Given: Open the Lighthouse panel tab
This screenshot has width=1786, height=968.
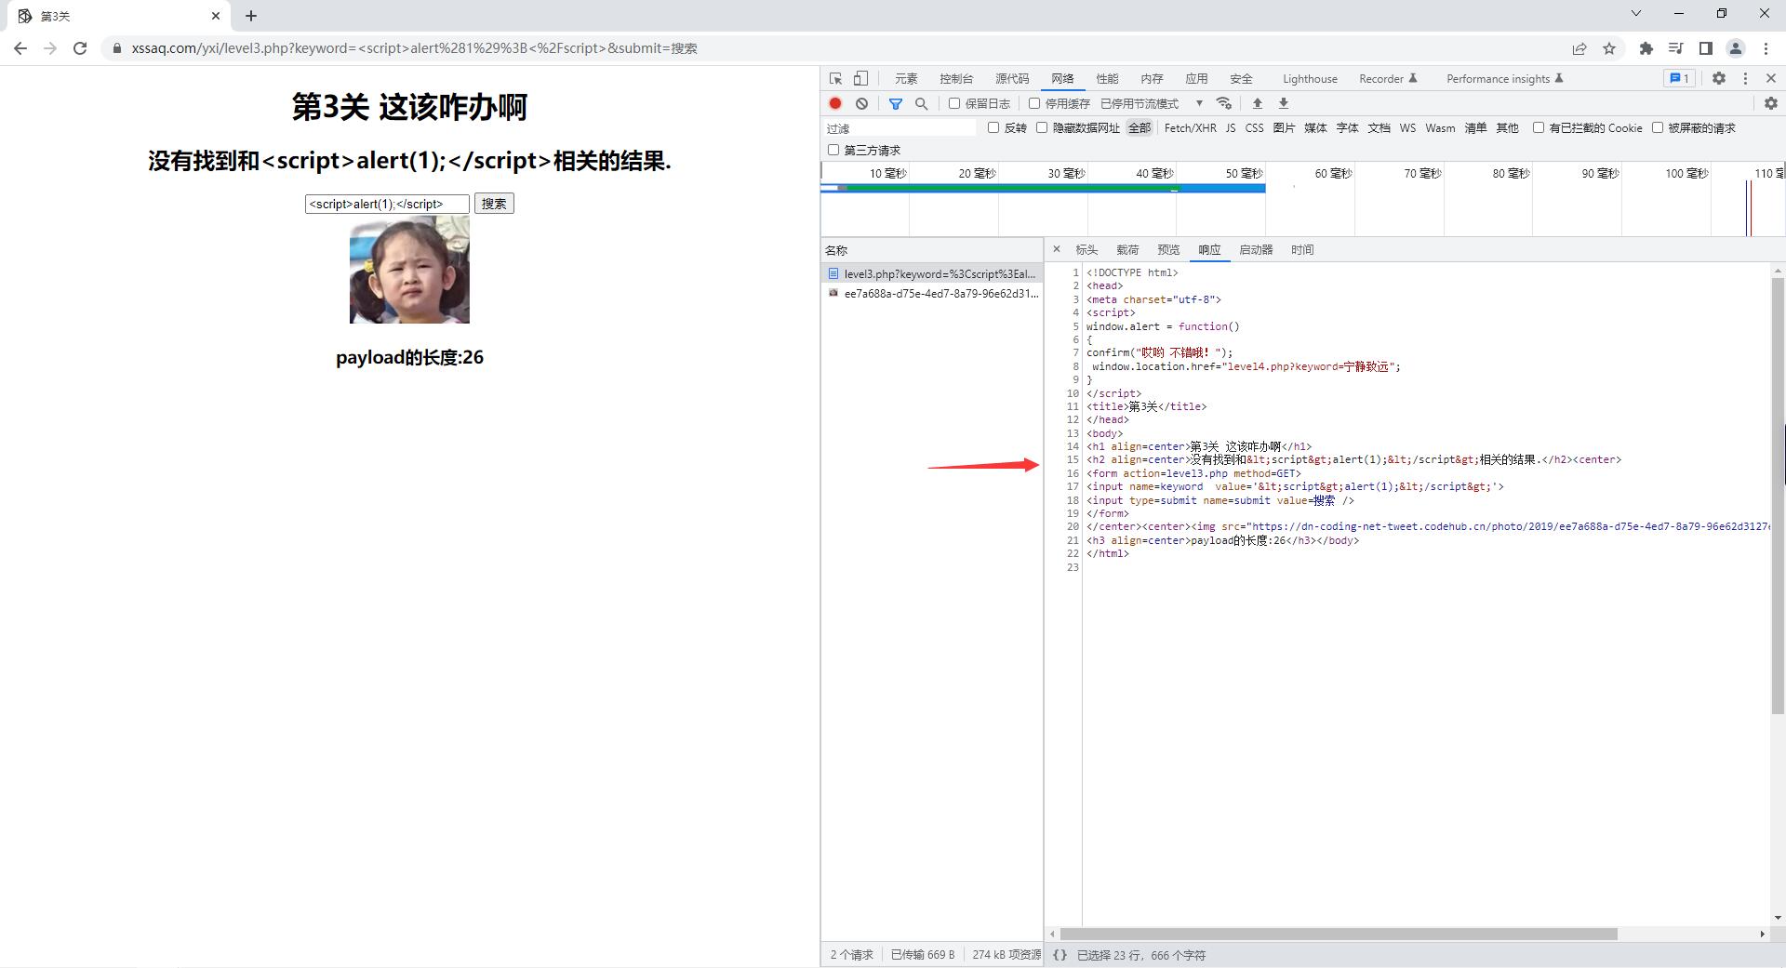Looking at the screenshot, I should [1310, 79].
